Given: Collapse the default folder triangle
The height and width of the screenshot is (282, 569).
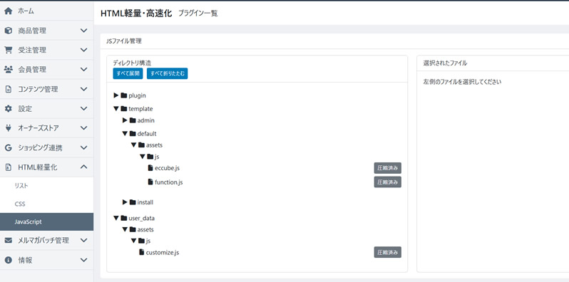Looking at the screenshot, I should (125, 133).
